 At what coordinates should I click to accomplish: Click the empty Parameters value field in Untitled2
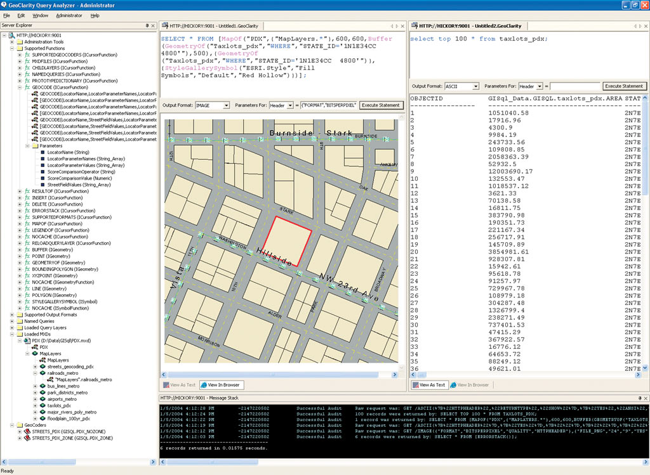[575, 86]
